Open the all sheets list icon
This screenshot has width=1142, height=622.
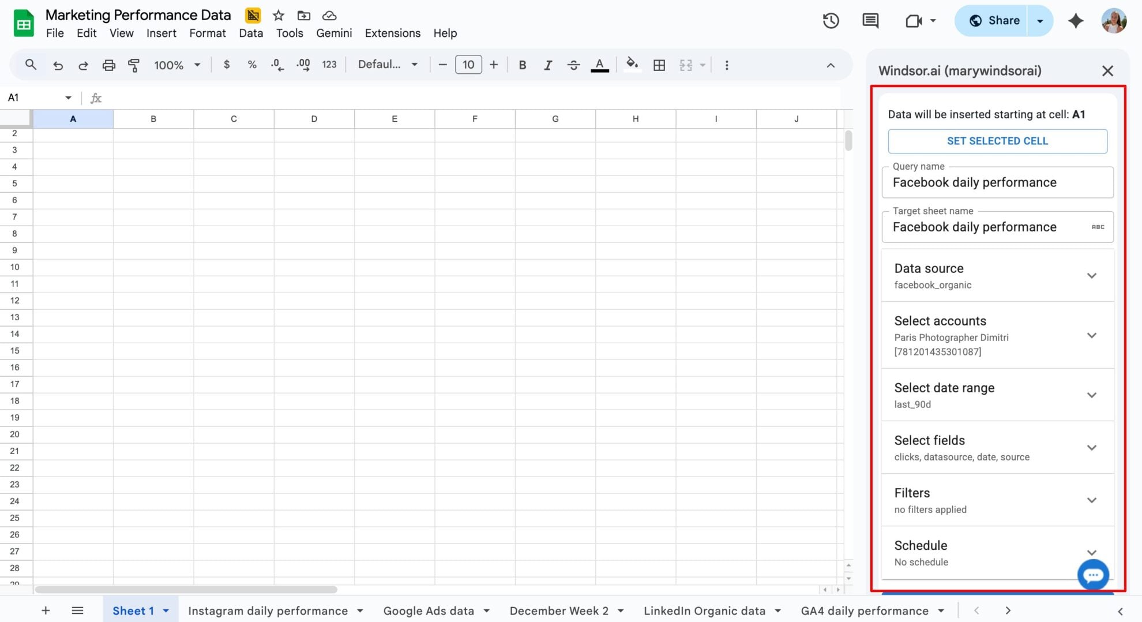click(x=77, y=610)
